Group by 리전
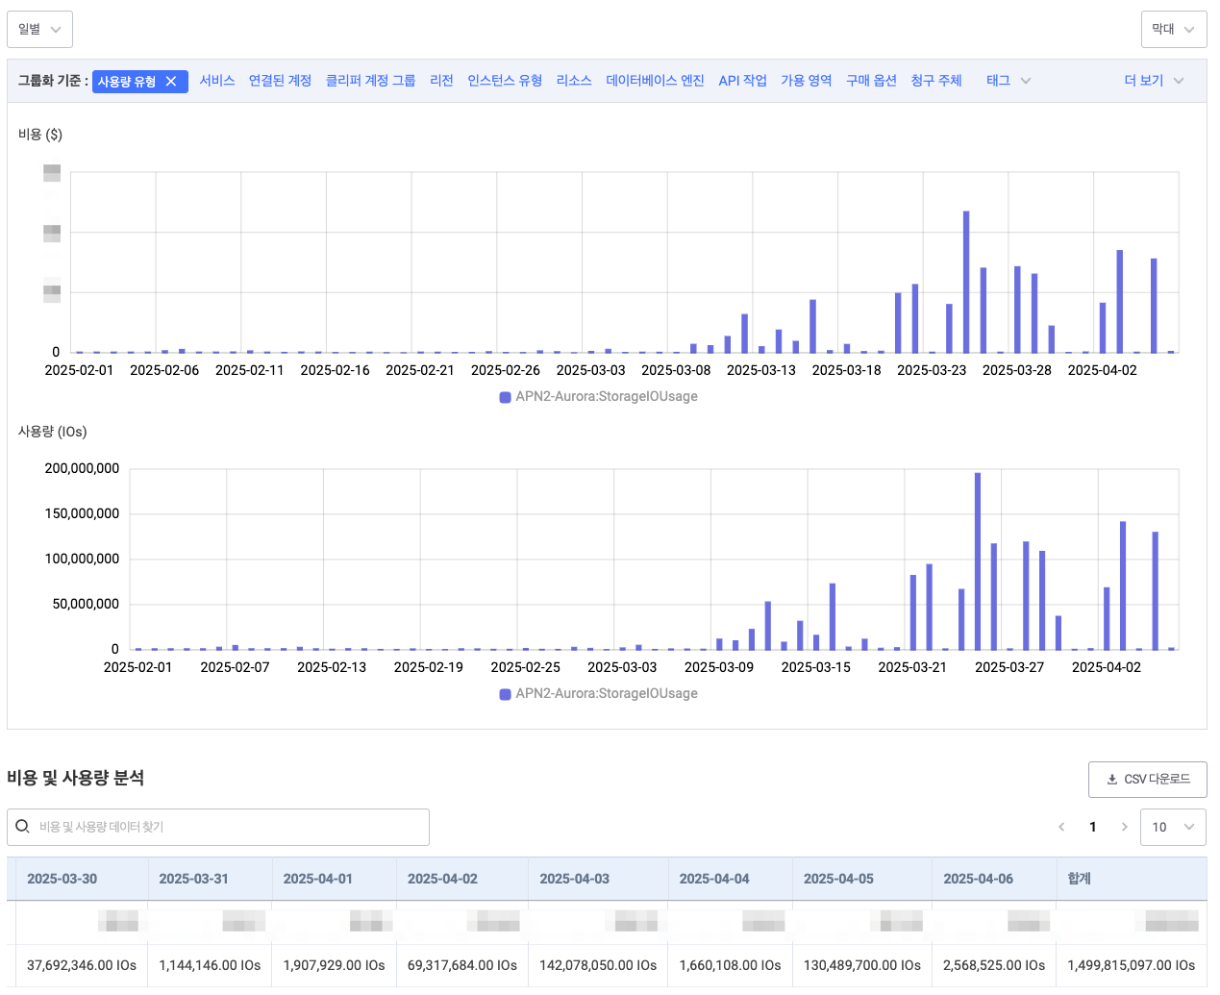This screenshot has height=995, width=1220. point(441,81)
